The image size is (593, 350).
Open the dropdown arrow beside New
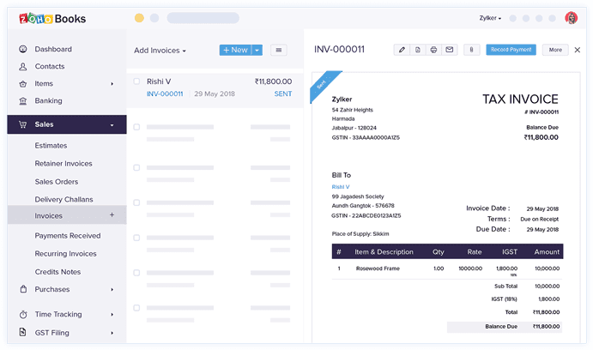pos(257,50)
